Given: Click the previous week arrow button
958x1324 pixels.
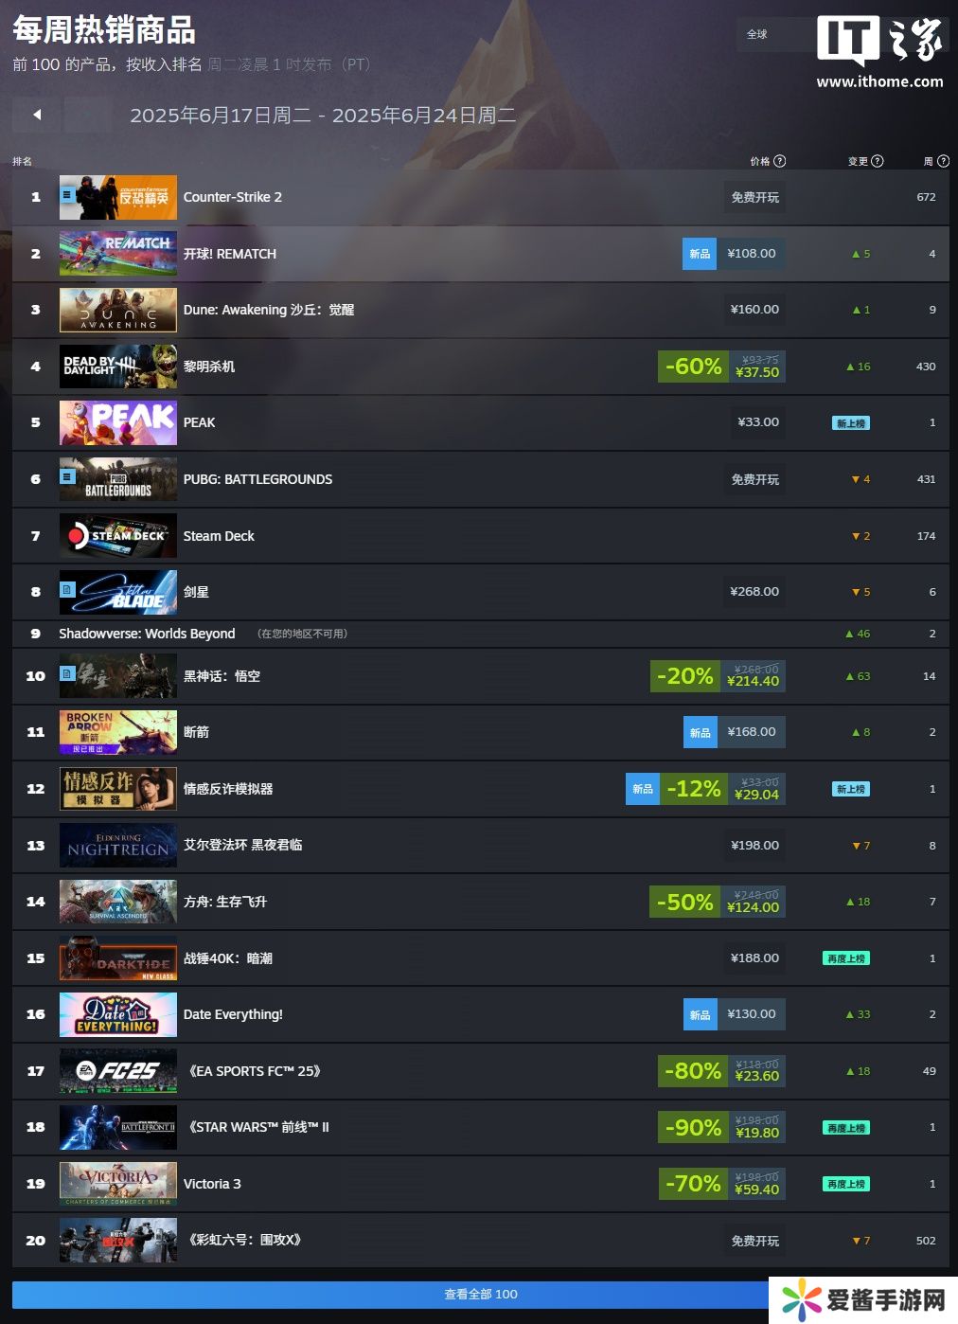Looking at the screenshot, I should 37,115.
